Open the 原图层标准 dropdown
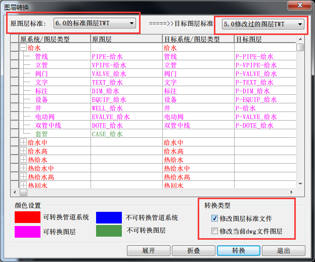The height and width of the screenshot is (262, 315). tap(95, 23)
